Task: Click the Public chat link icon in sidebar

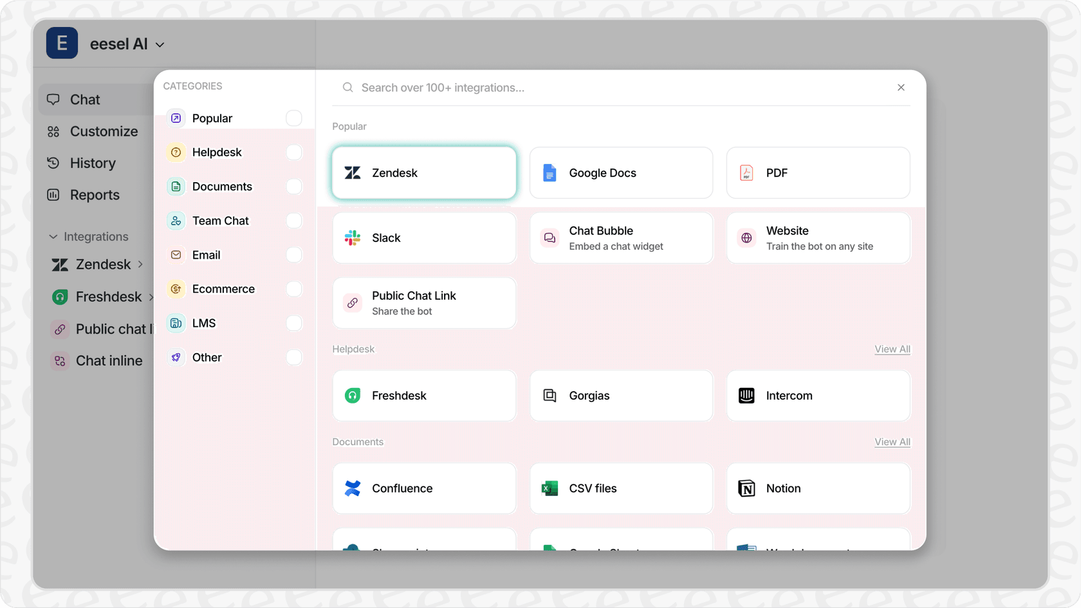Action: pyautogui.click(x=60, y=329)
